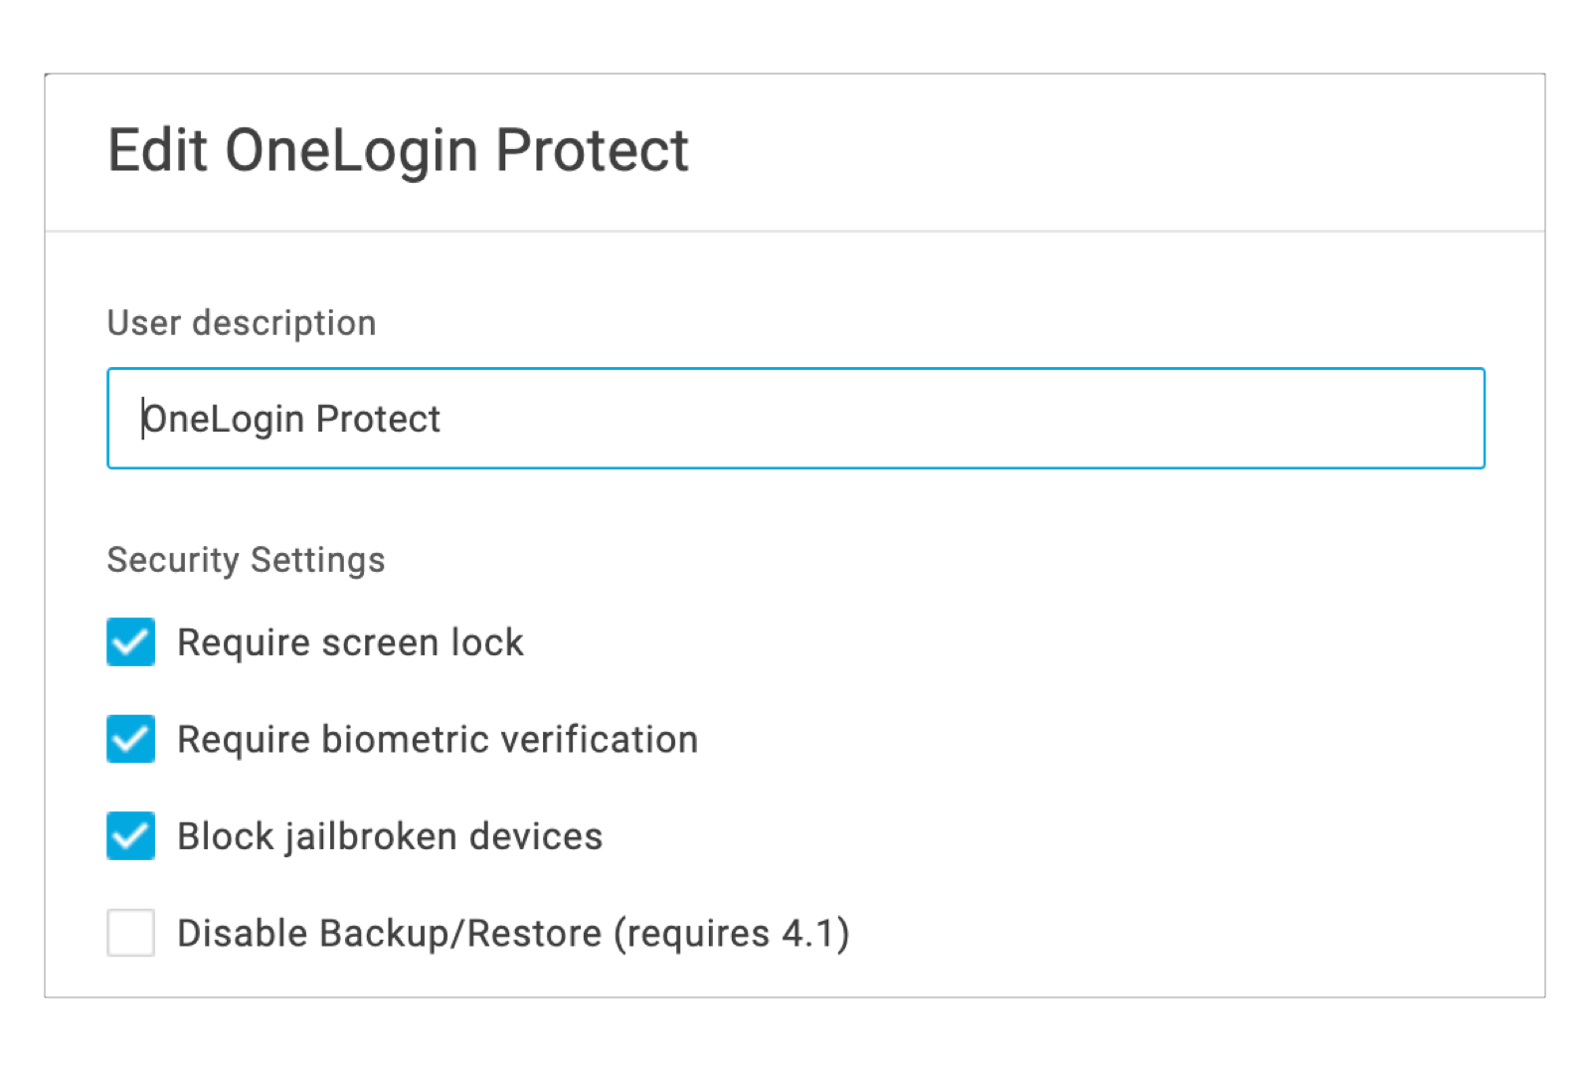Place cursor in the OneLogin Protect text box
Viewport: 1591px width, 1071px height.
pyautogui.click(x=696, y=418)
